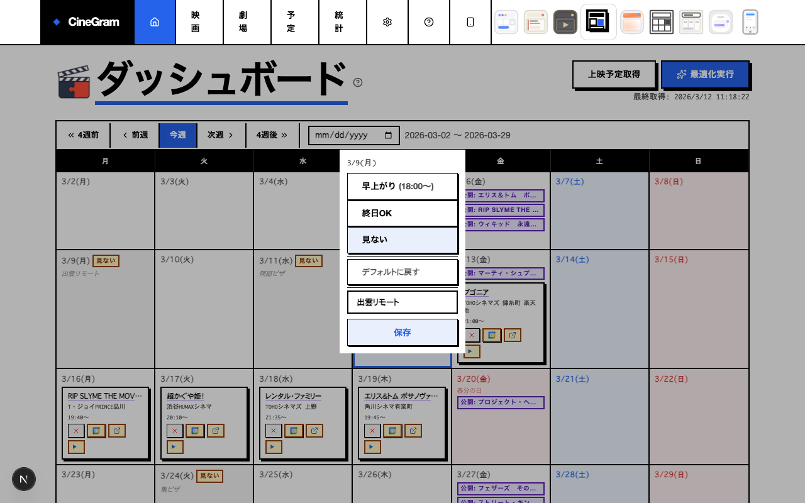Open the 公開: プロジェクト・ヘ link
Viewport: 805px width, 503px height.
click(x=500, y=402)
